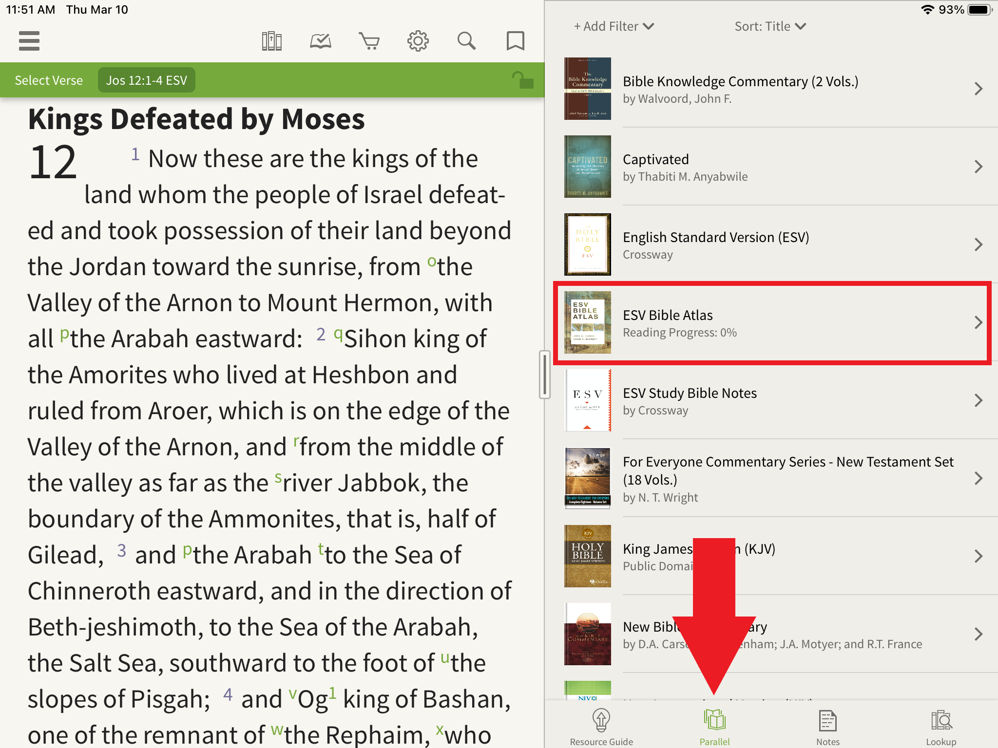Open the library books icon
Viewport: 998px width, 748px height.
click(x=272, y=41)
